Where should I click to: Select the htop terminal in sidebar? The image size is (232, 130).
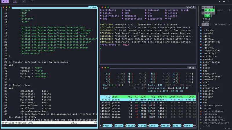tap(206, 22)
